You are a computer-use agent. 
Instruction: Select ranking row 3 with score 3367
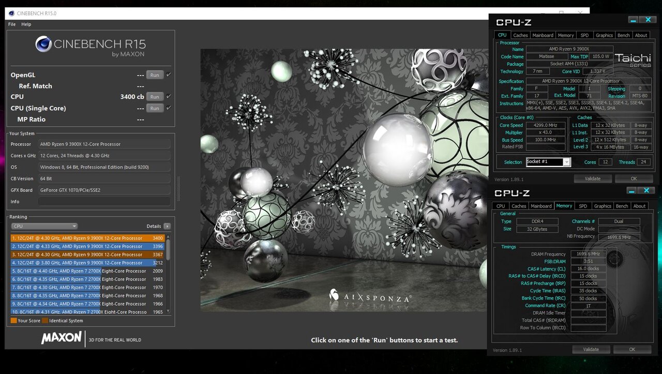click(88, 255)
